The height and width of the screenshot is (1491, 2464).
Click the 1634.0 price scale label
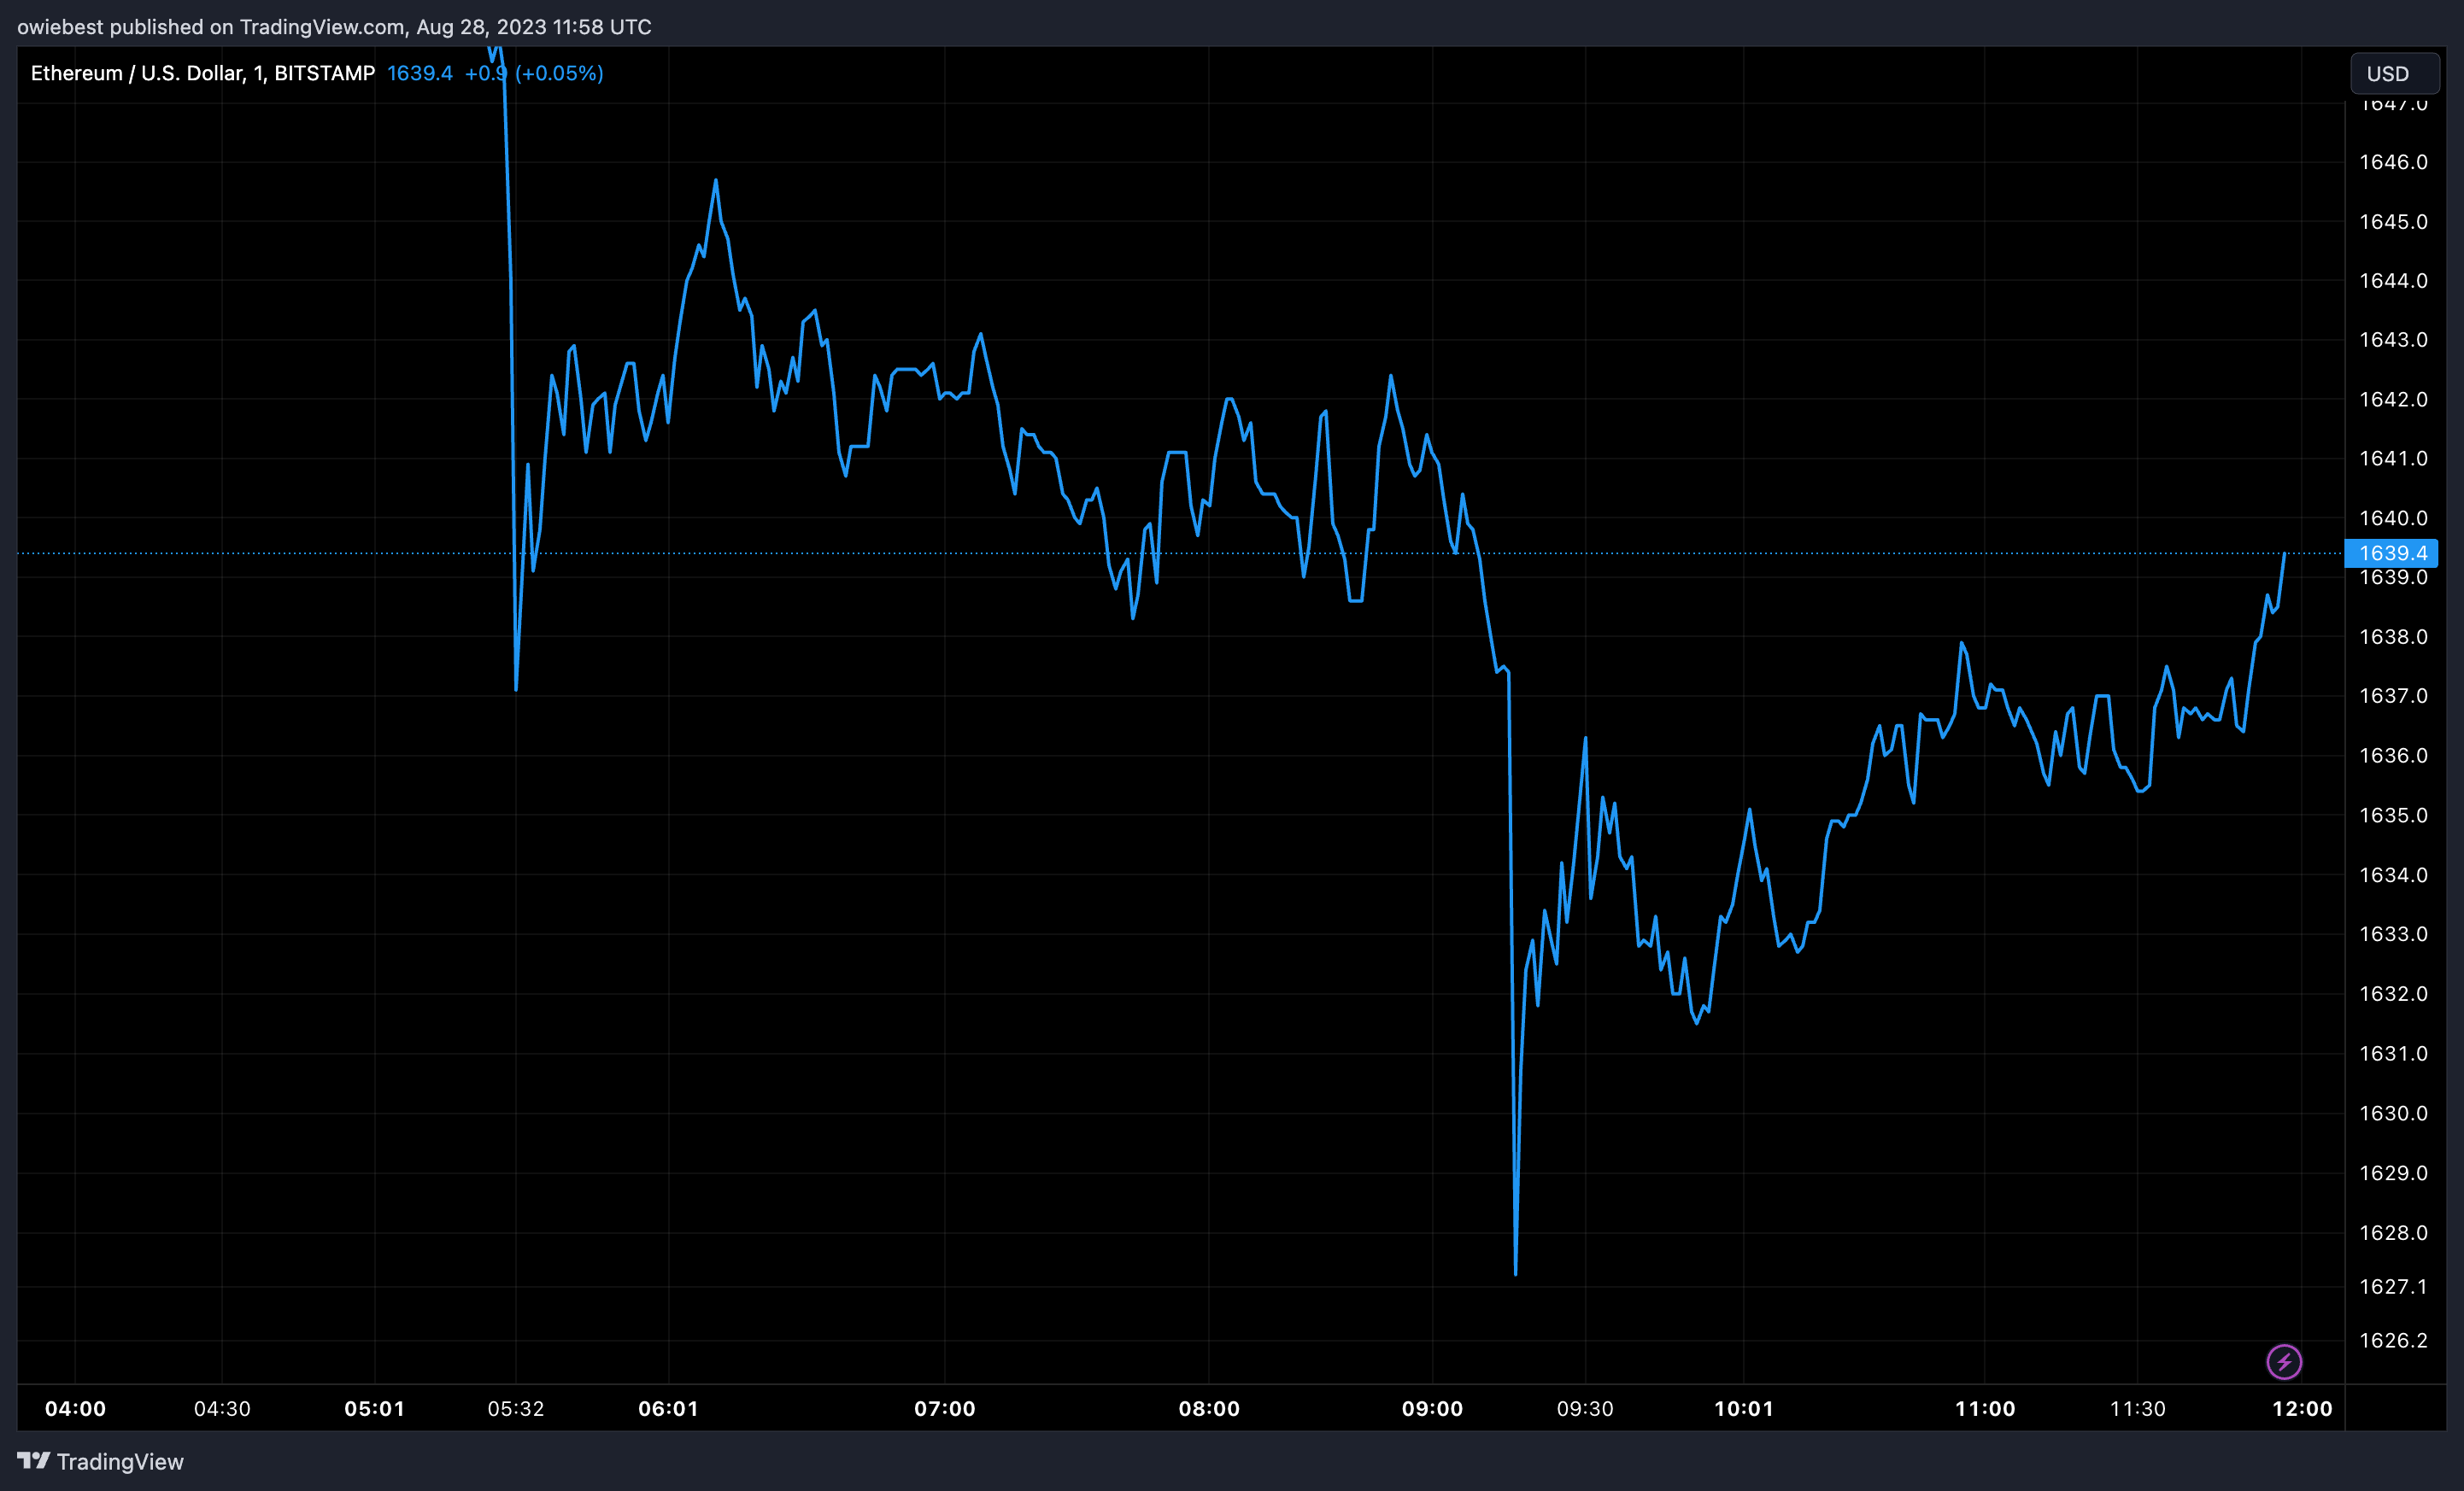click(x=2393, y=875)
